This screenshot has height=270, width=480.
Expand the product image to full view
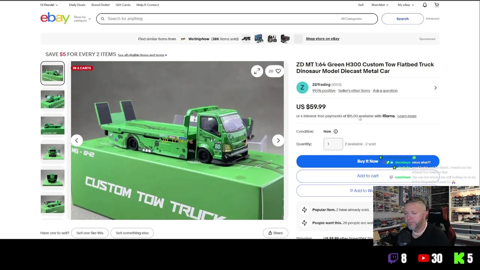tap(257, 71)
